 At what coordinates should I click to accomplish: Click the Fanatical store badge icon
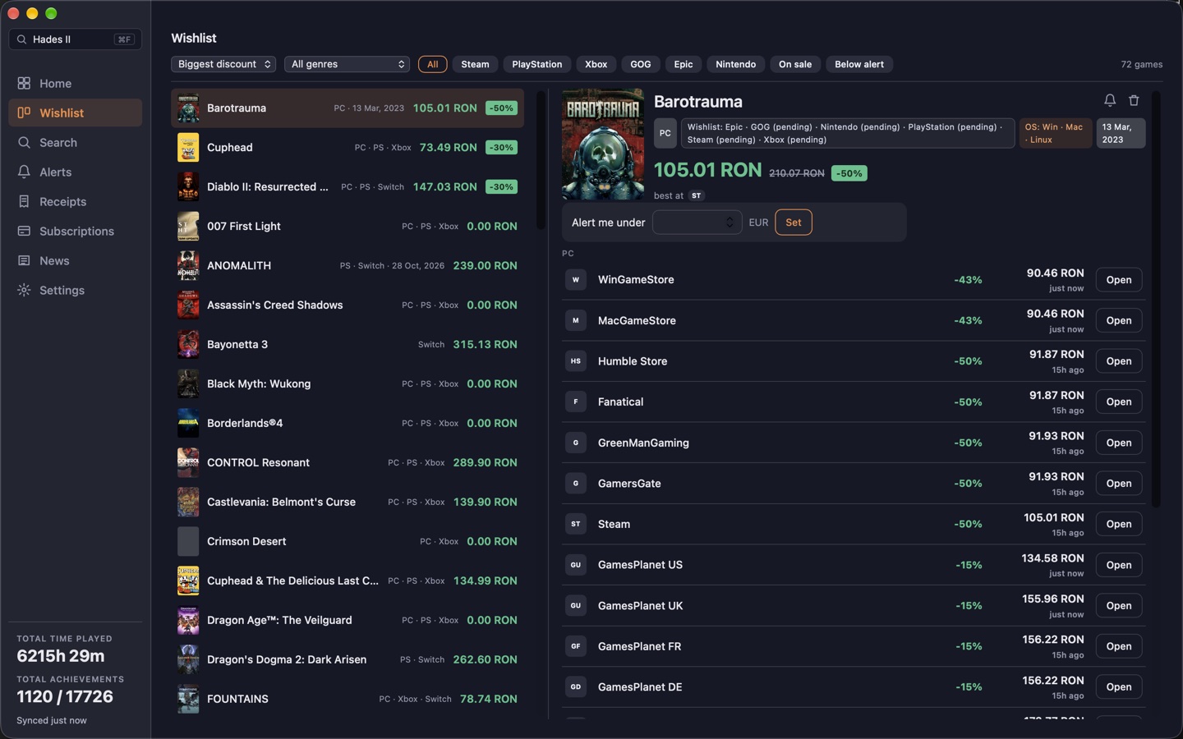click(x=576, y=402)
